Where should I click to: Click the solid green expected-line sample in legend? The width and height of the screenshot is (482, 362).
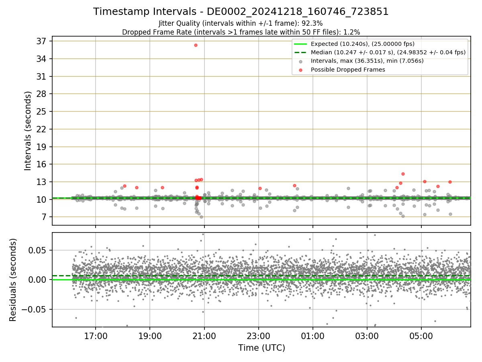pos(301,44)
